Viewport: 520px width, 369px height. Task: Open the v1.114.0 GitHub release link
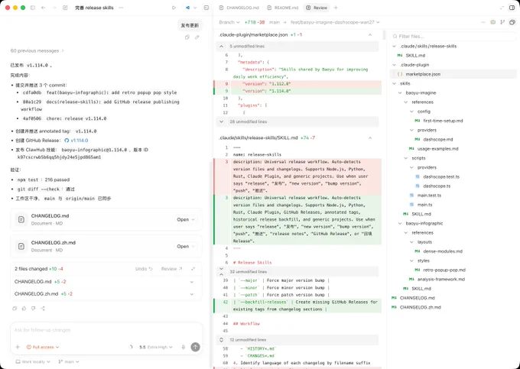(x=76, y=141)
